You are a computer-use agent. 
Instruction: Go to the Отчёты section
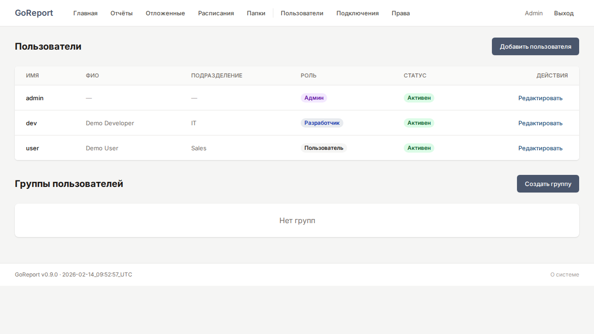pyautogui.click(x=122, y=13)
